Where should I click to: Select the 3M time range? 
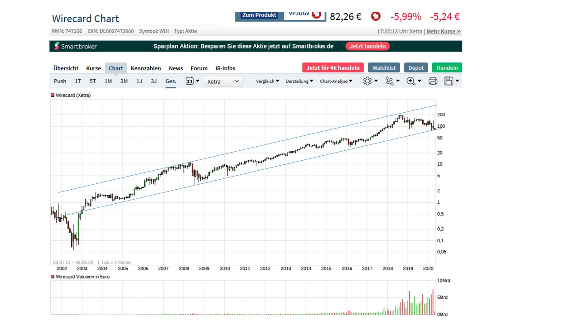[x=124, y=81]
